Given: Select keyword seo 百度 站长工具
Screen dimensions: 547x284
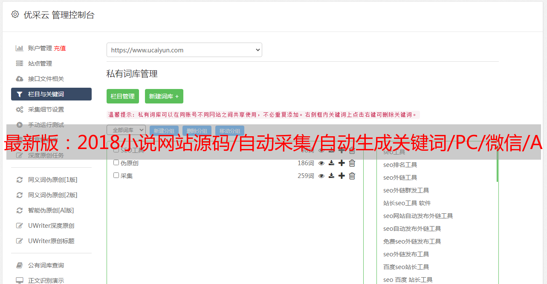Looking at the screenshot, I should pyautogui.click(x=408, y=280).
